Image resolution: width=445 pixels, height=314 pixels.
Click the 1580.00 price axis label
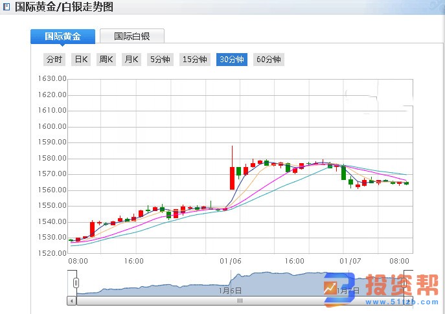coord(52,158)
